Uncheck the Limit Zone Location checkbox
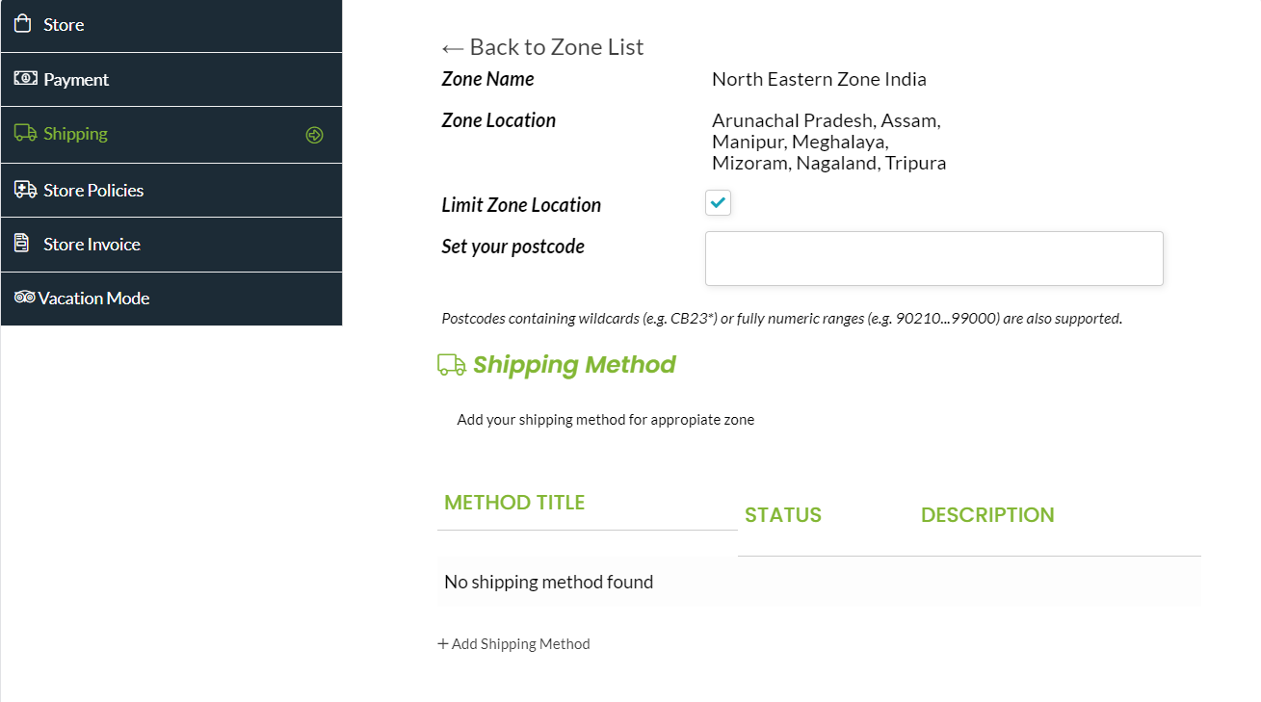Viewport: 1261px width, 702px height. [718, 203]
